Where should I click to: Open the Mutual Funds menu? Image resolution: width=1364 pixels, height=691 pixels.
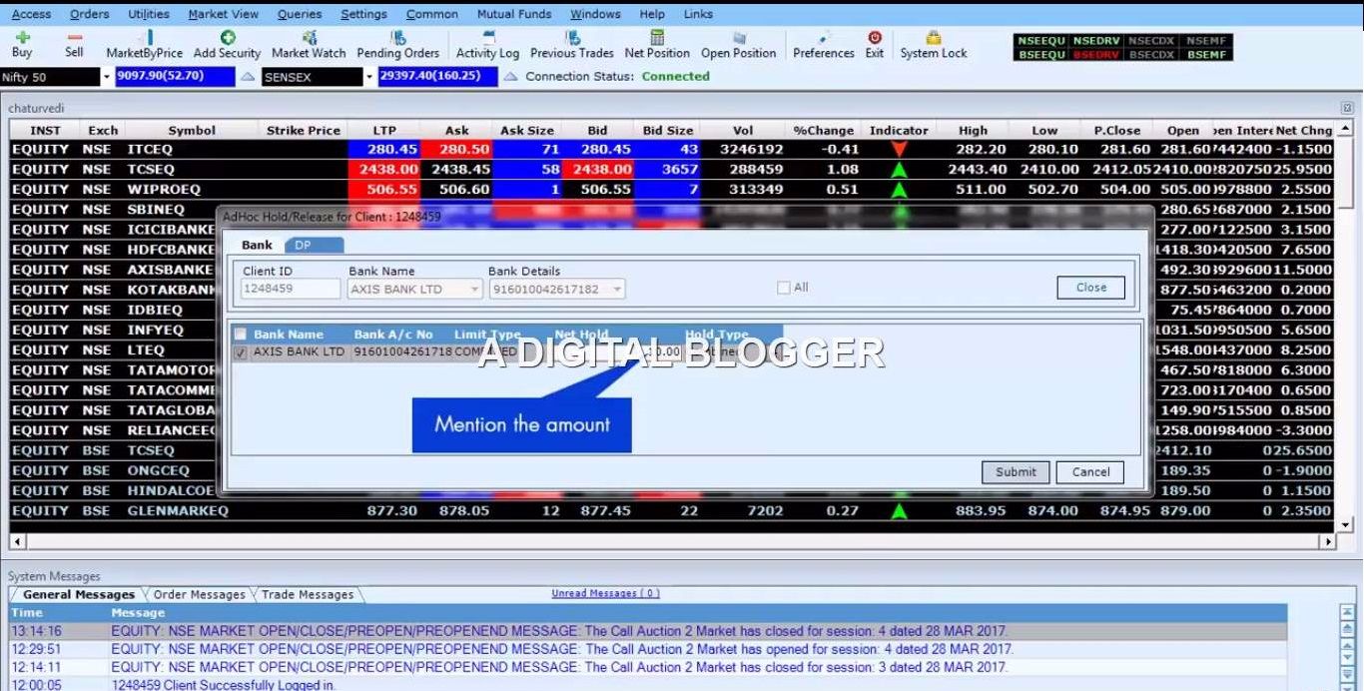514,14
